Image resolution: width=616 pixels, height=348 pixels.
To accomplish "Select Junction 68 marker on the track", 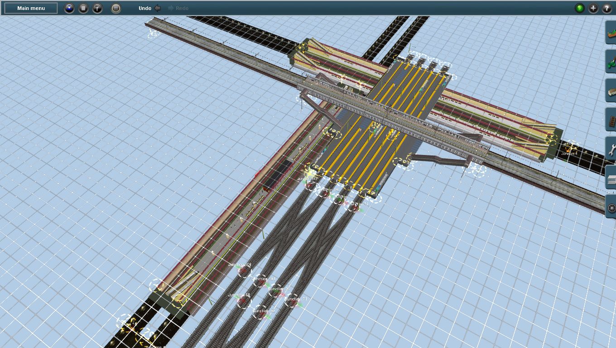I will [244, 302].
